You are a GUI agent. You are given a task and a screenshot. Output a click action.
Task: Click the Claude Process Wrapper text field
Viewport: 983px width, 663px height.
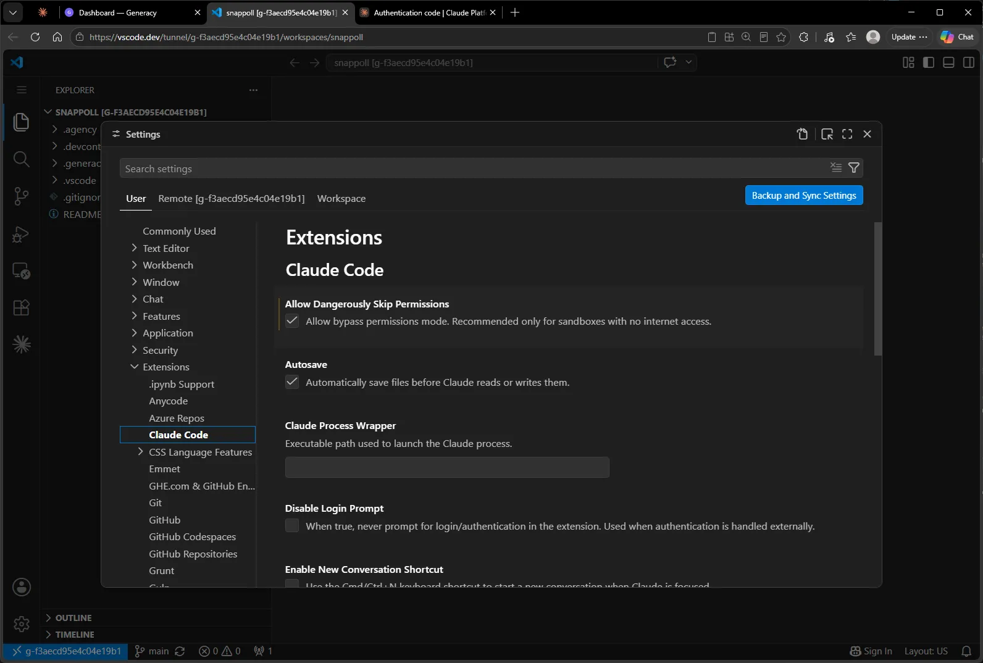pos(447,467)
